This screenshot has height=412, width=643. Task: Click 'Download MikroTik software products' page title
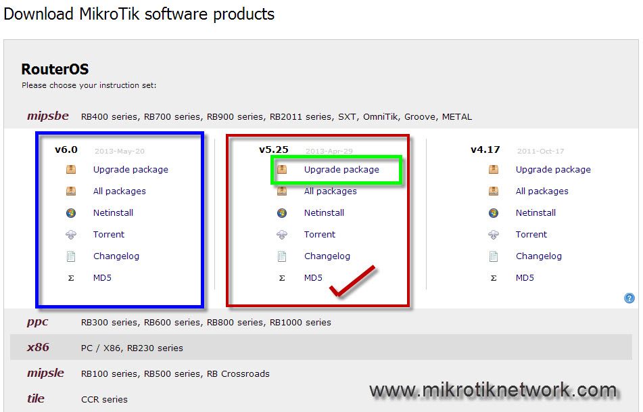pyautogui.click(x=139, y=14)
